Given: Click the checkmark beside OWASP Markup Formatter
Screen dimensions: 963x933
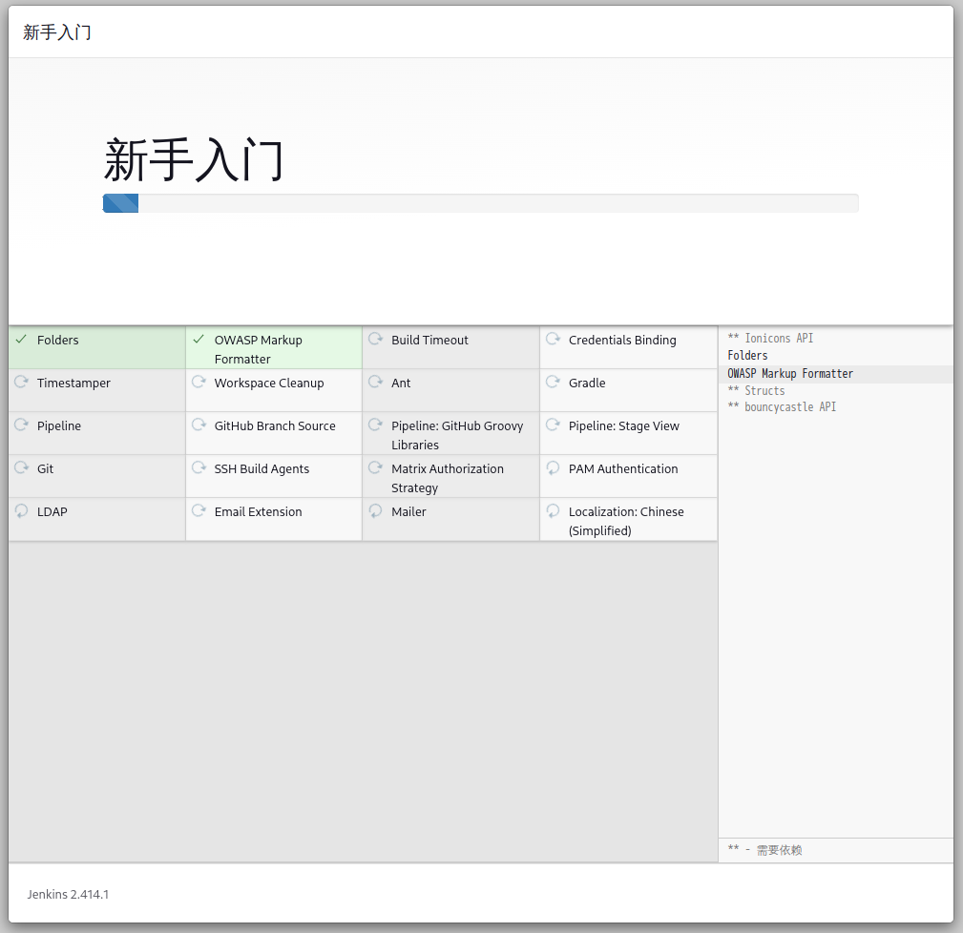Looking at the screenshot, I should [x=199, y=340].
